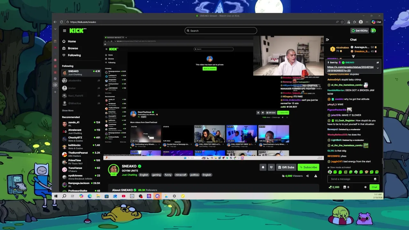The image size is (409, 230).
Task: Open recommended channel TheBurntPeanut
Action: coord(81,154)
